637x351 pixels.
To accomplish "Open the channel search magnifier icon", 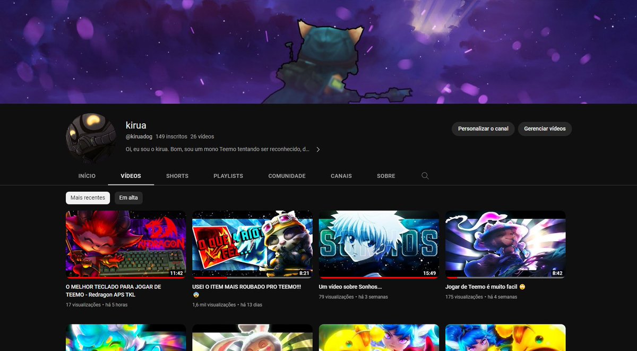I will tap(425, 176).
